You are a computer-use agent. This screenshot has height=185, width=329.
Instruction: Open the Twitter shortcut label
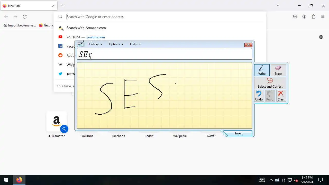click(211, 136)
